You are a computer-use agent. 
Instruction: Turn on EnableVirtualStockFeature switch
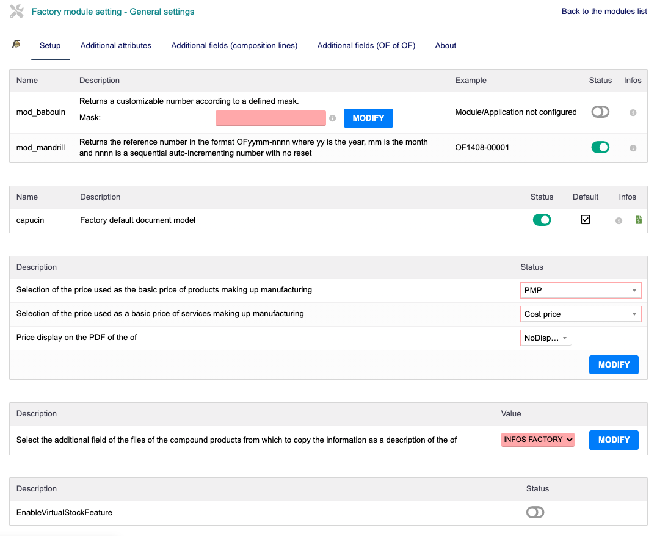coord(535,512)
